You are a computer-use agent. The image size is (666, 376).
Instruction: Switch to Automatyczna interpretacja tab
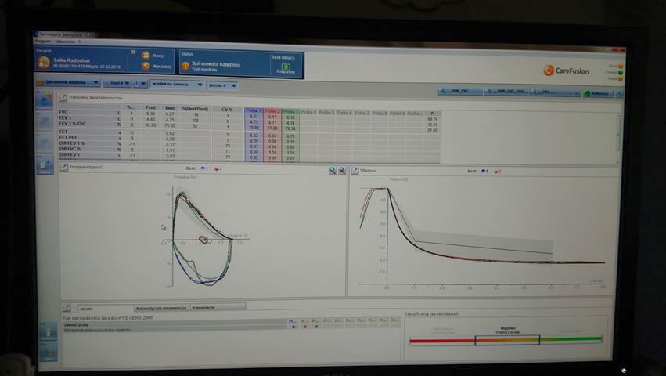[161, 308]
